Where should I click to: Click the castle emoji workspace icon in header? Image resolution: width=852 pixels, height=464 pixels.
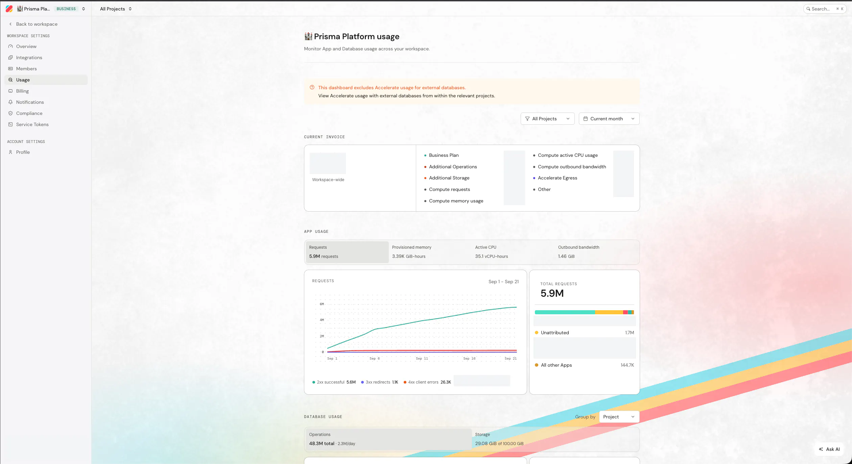tap(20, 9)
